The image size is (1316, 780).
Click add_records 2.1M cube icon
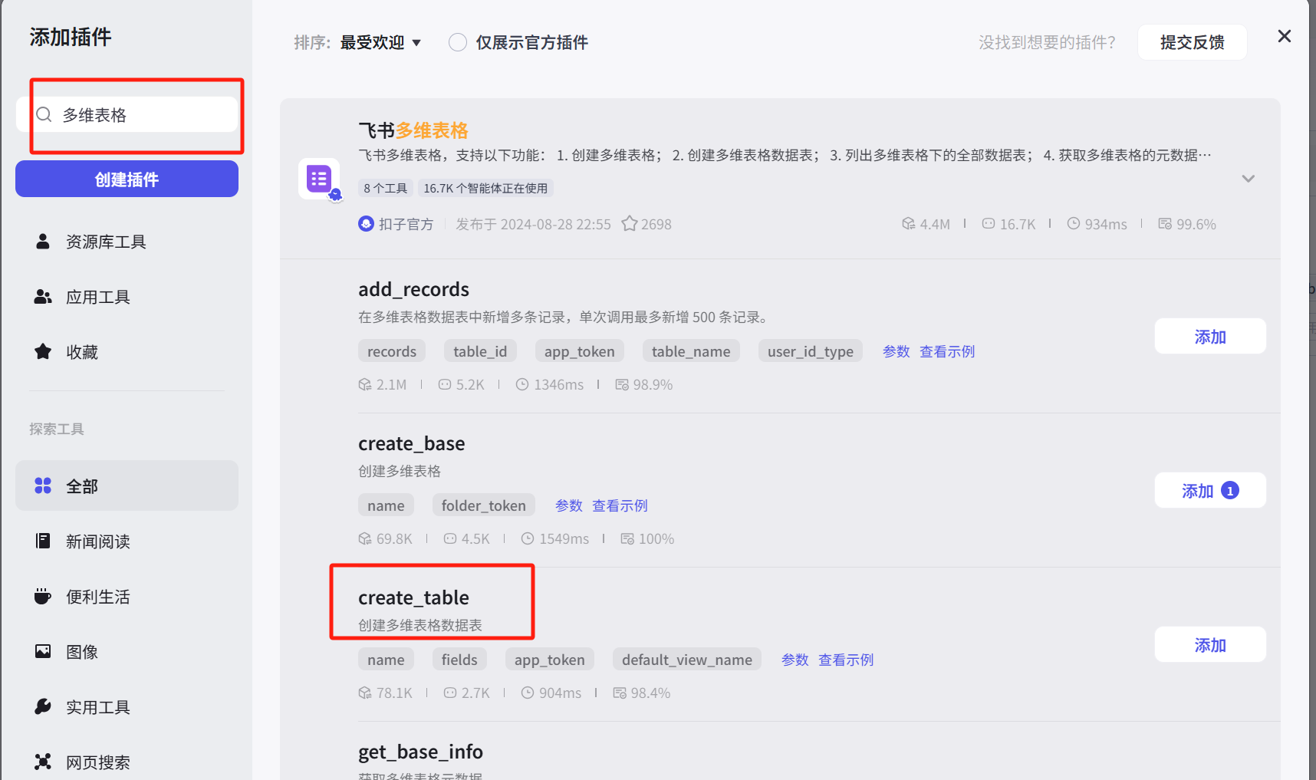(x=365, y=384)
